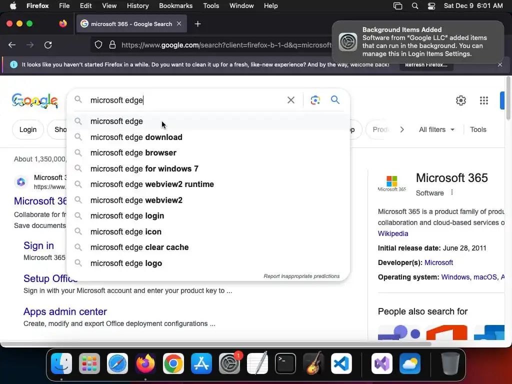Open Google quick settings gear icon
This screenshot has width=512, height=384.
point(460,100)
